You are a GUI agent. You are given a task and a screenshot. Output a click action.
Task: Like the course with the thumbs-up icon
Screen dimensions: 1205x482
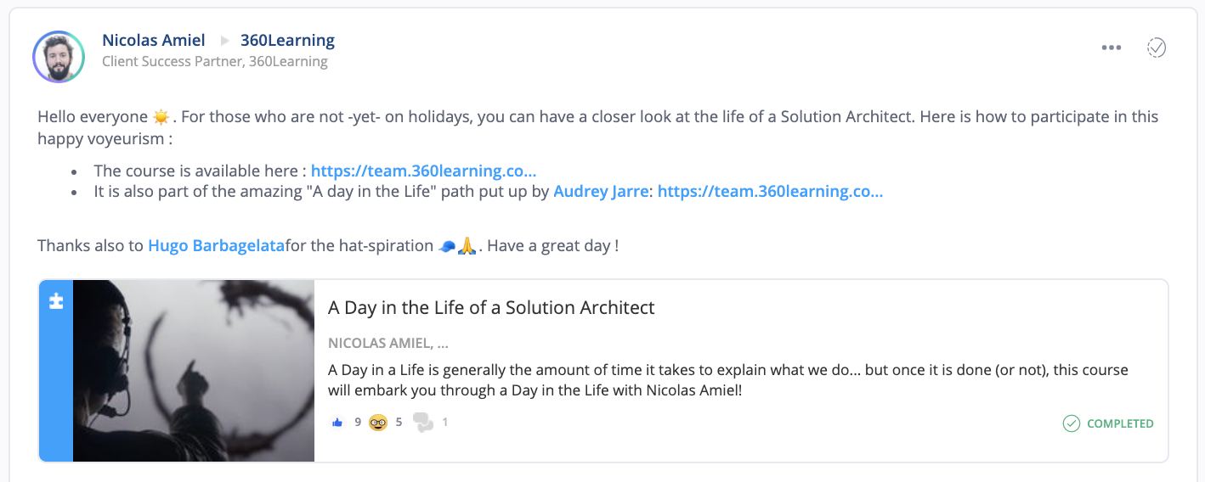pyautogui.click(x=337, y=422)
